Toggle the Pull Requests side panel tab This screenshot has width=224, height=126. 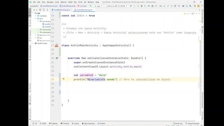(30, 36)
